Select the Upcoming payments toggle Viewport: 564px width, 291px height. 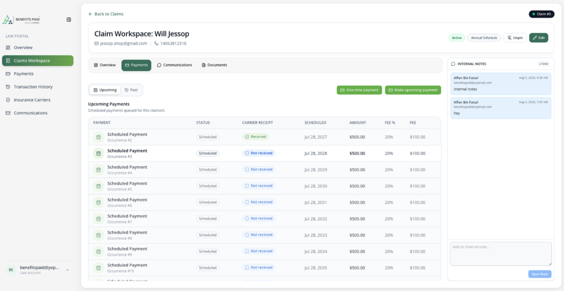click(105, 90)
